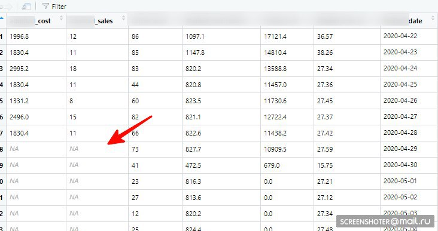Select cell value 10909.5

[x=275, y=150]
